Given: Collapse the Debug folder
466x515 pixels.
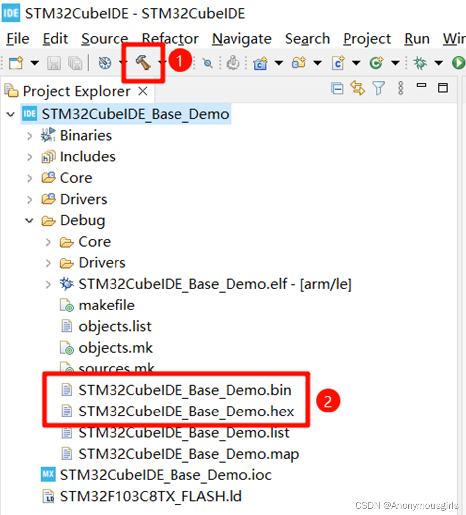Looking at the screenshot, I should coord(29,220).
